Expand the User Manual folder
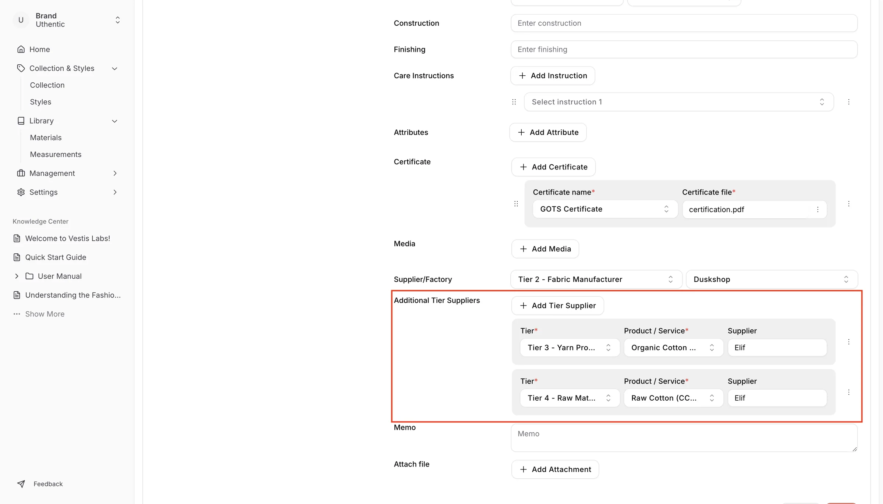This screenshot has width=883, height=504. tap(17, 276)
